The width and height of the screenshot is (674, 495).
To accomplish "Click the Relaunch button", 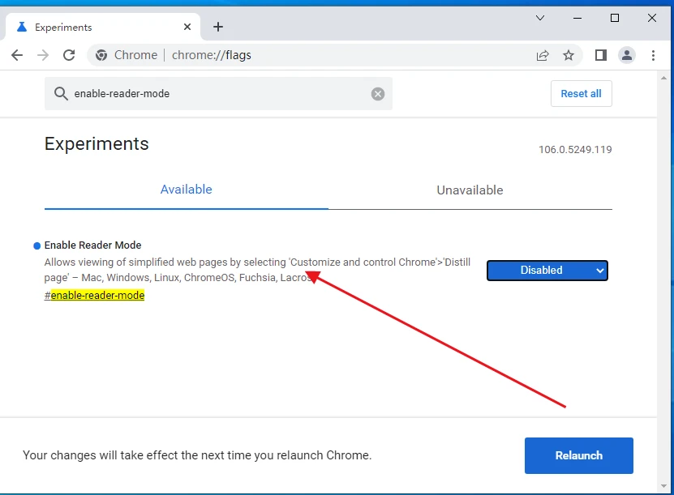I will tap(578, 455).
